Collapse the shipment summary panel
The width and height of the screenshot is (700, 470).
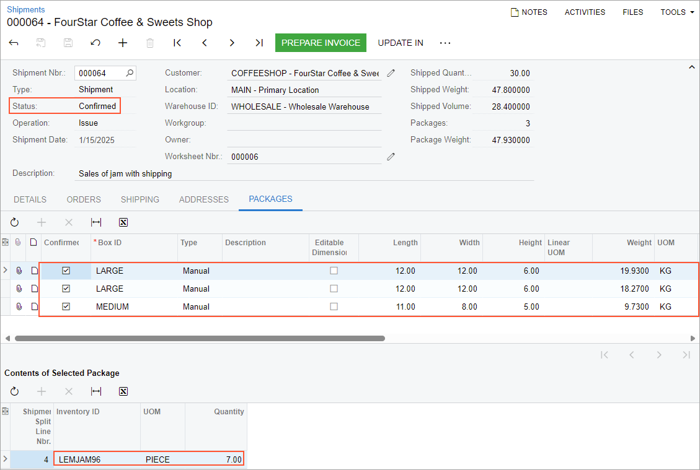[692, 67]
